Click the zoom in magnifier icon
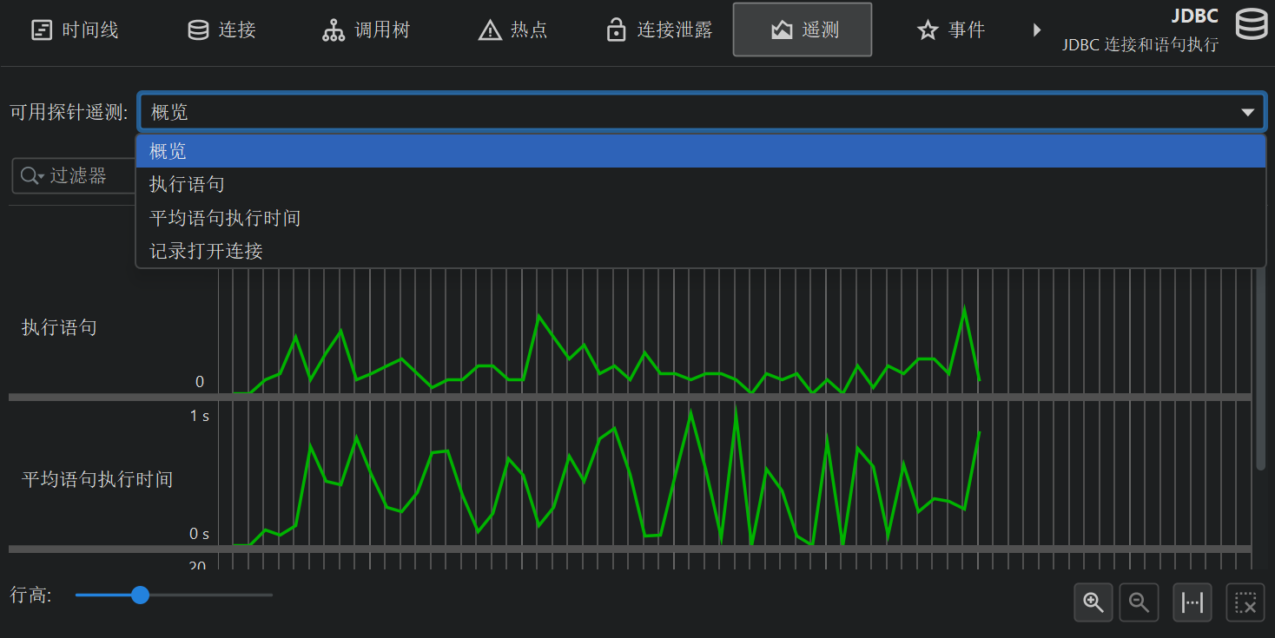The image size is (1275, 638). pyautogui.click(x=1093, y=602)
